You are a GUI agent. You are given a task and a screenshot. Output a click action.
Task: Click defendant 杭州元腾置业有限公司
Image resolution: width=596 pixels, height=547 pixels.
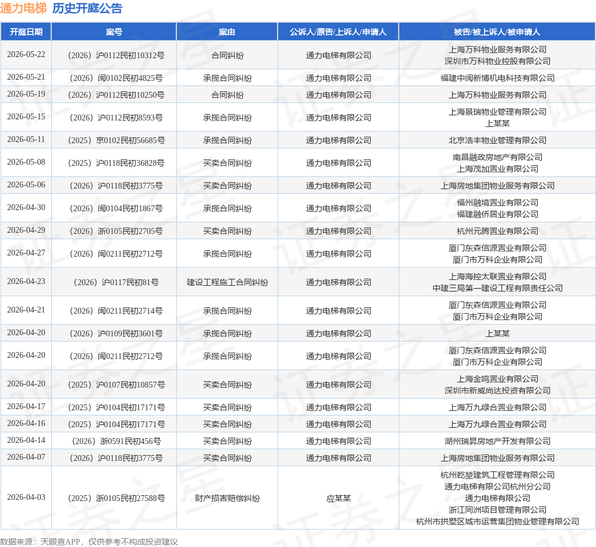[497, 231]
